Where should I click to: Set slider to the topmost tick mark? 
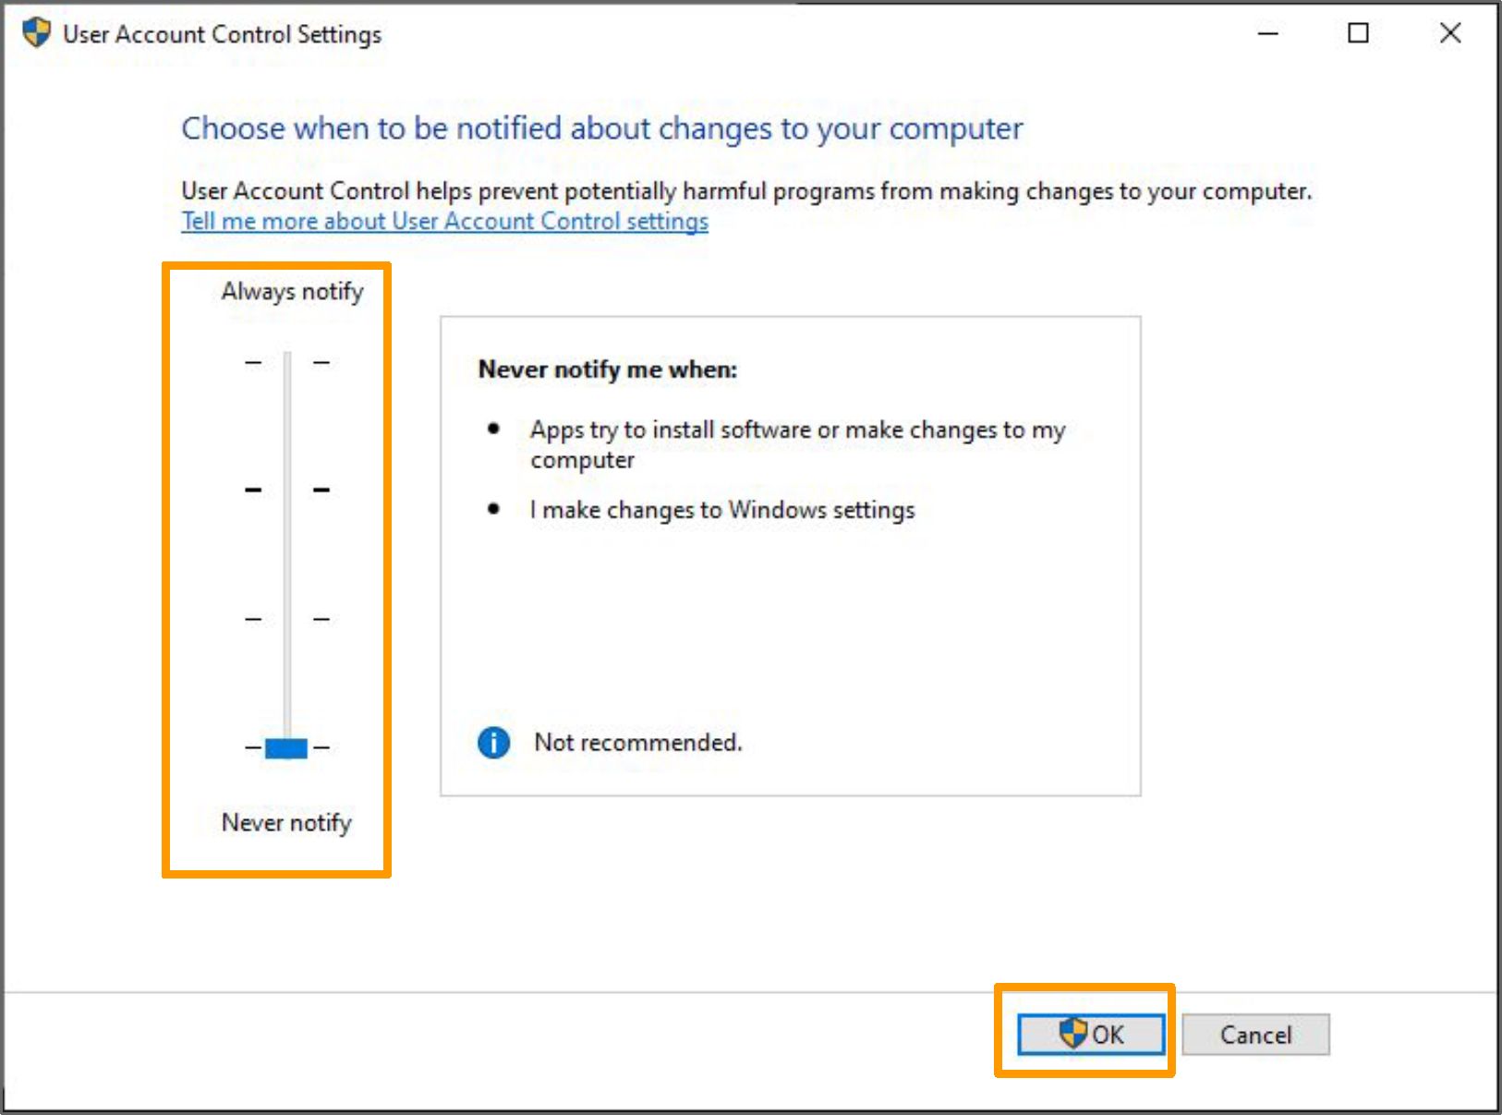pos(287,362)
